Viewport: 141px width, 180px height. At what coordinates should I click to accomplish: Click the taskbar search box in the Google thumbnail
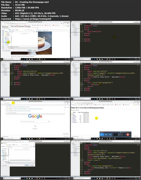12,139
